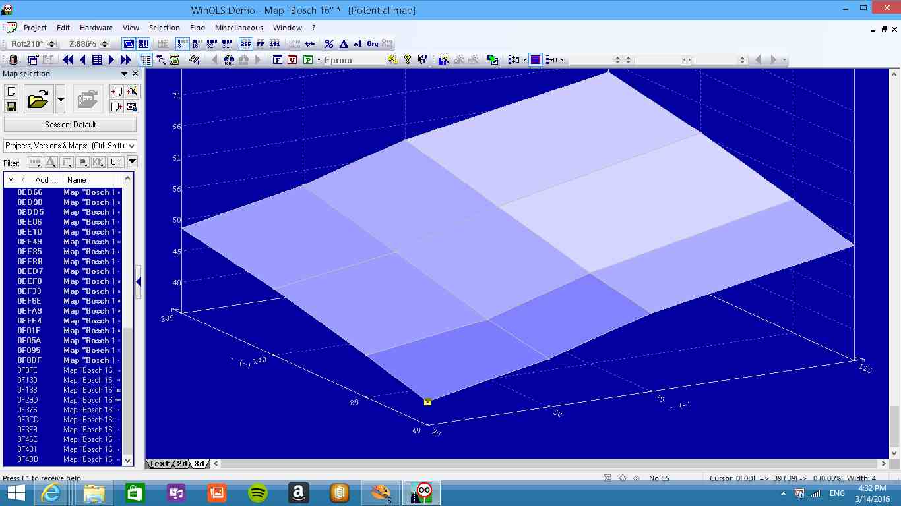Click the top hat icon in toolbar

pyautogui.click(x=13, y=60)
